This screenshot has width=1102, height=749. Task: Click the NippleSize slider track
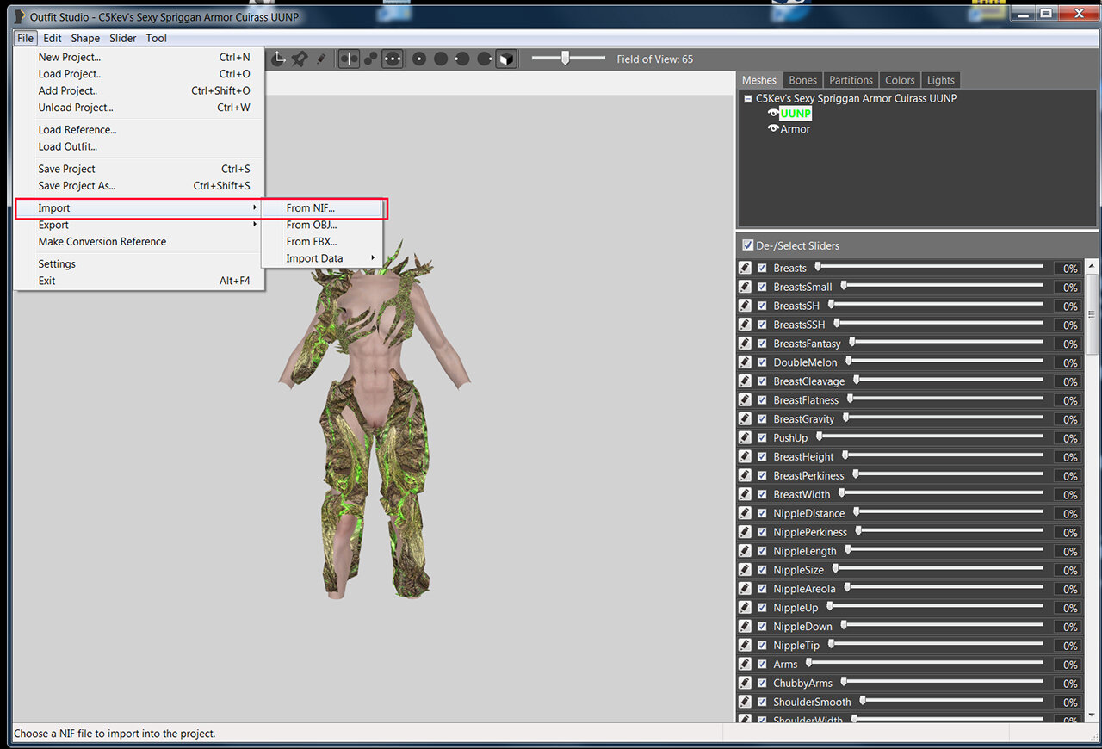pyautogui.click(x=938, y=569)
